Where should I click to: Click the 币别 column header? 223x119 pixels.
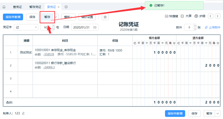115,41
